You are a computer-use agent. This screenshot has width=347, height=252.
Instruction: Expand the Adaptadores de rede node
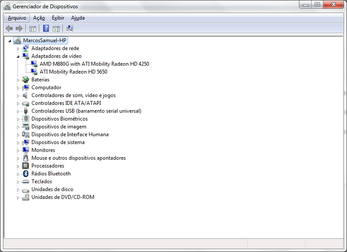pyautogui.click(x=18, y=49)
